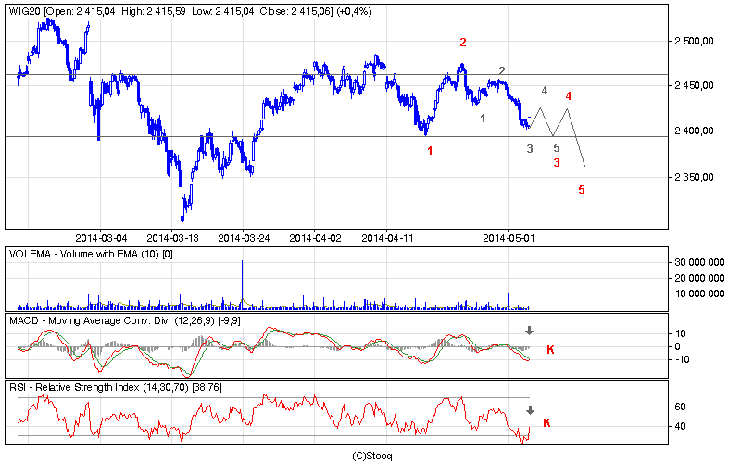
Task: Click the (+0,4%) change indicator
Action: [x=354, y=11]
